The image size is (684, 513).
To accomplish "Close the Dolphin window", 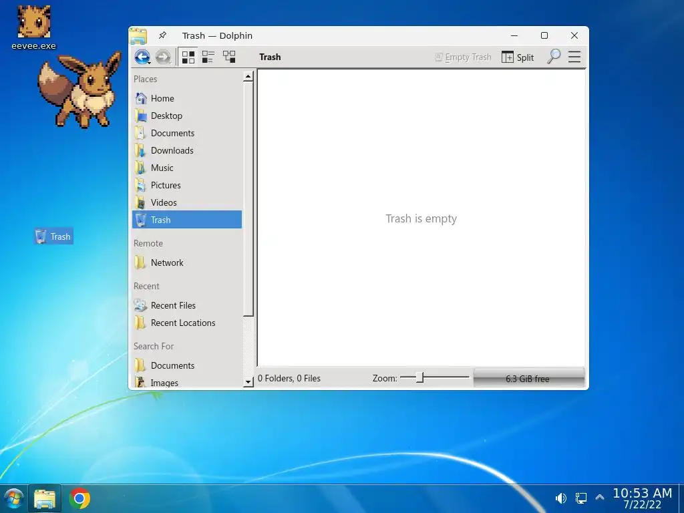I will (x=574, y=36).
